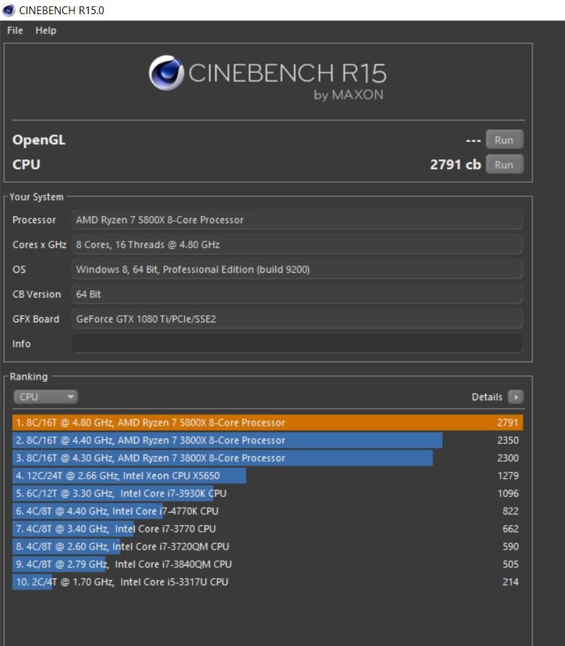565x646 pixels.
Task: Click the 2791 cb CPU score
Action: coord(455,164)
